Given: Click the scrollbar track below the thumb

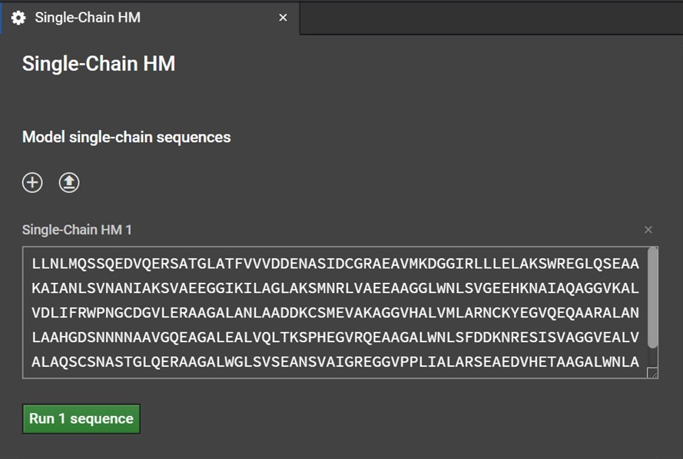Looking at the screenshot, I should click(x=652, y=358).
